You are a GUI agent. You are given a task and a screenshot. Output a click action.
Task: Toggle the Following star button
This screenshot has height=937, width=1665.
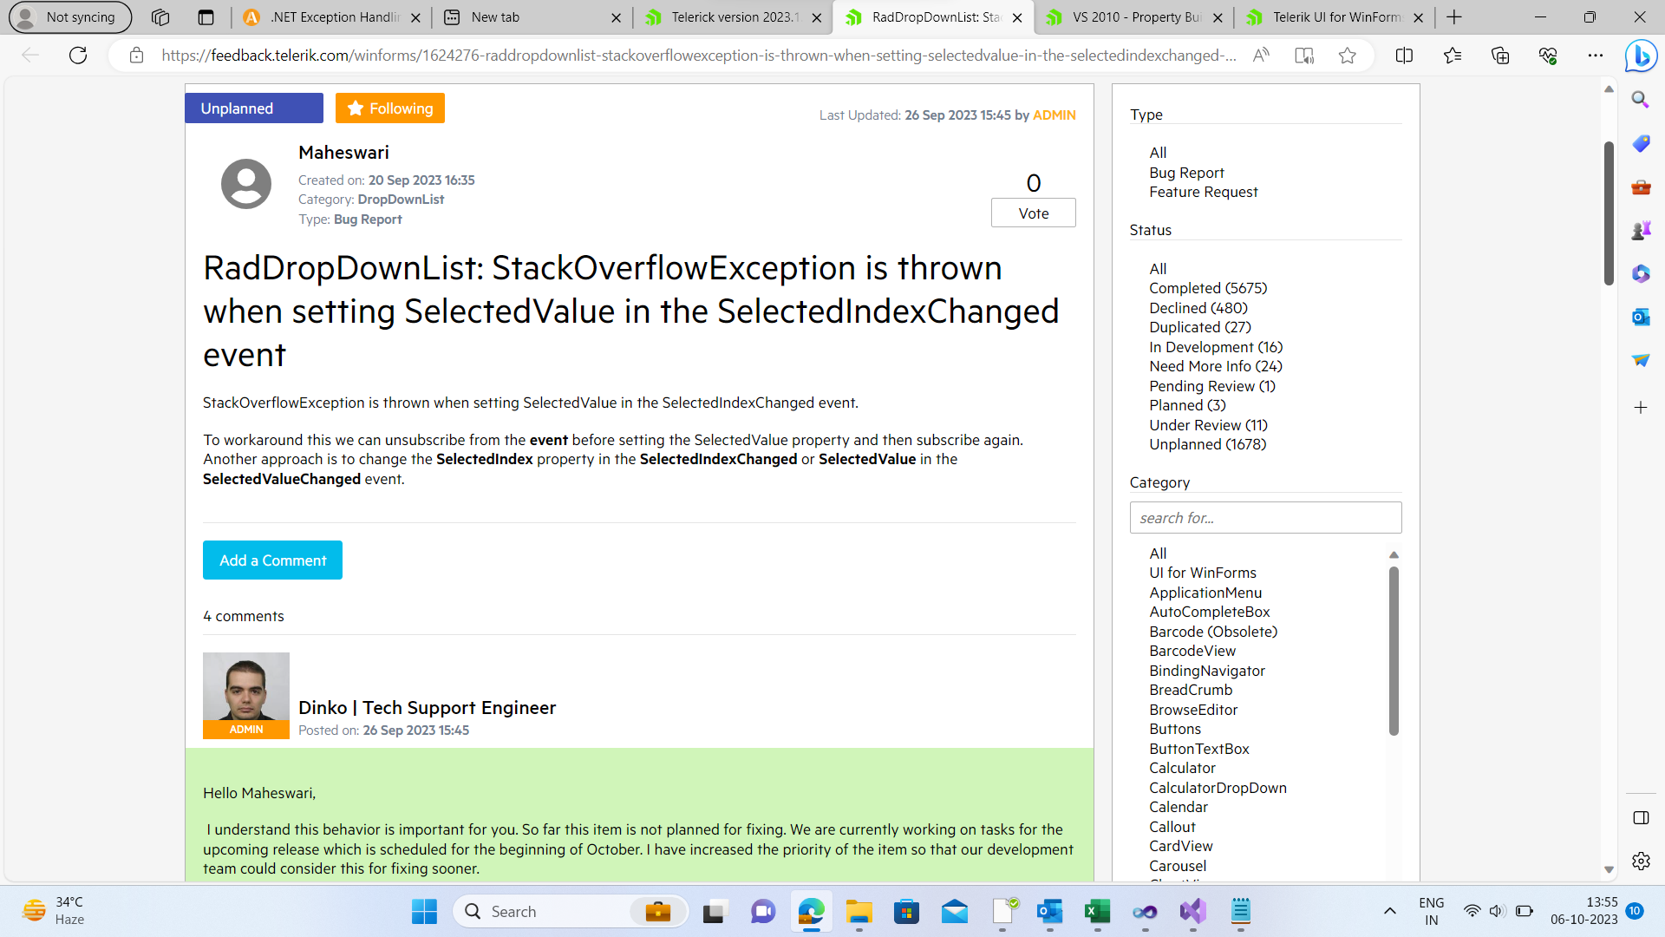click(390, 108)
